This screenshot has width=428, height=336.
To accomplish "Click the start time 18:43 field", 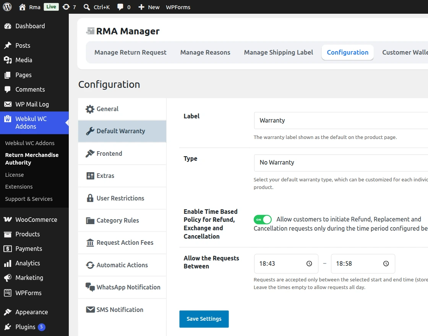I will (286, 263).
